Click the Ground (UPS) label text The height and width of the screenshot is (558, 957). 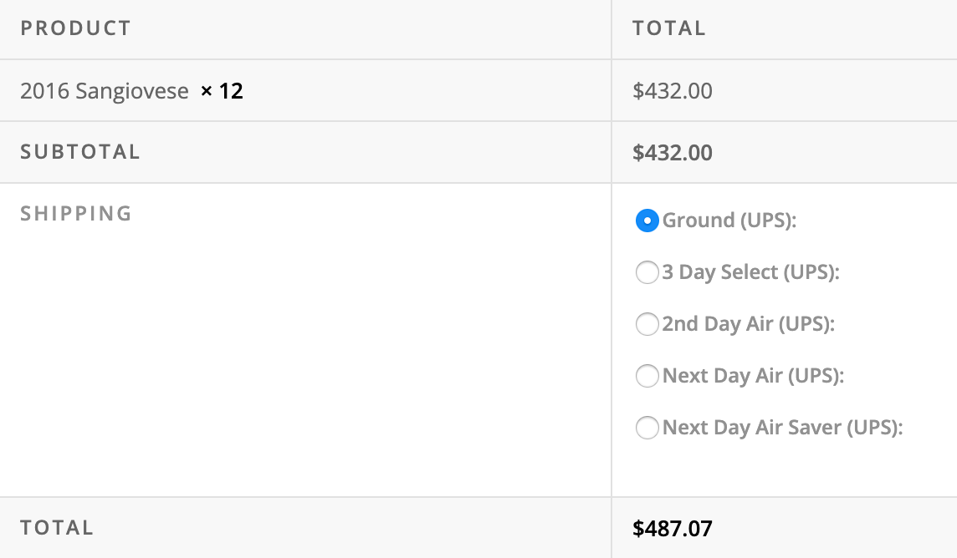click(x=729, y=221)
